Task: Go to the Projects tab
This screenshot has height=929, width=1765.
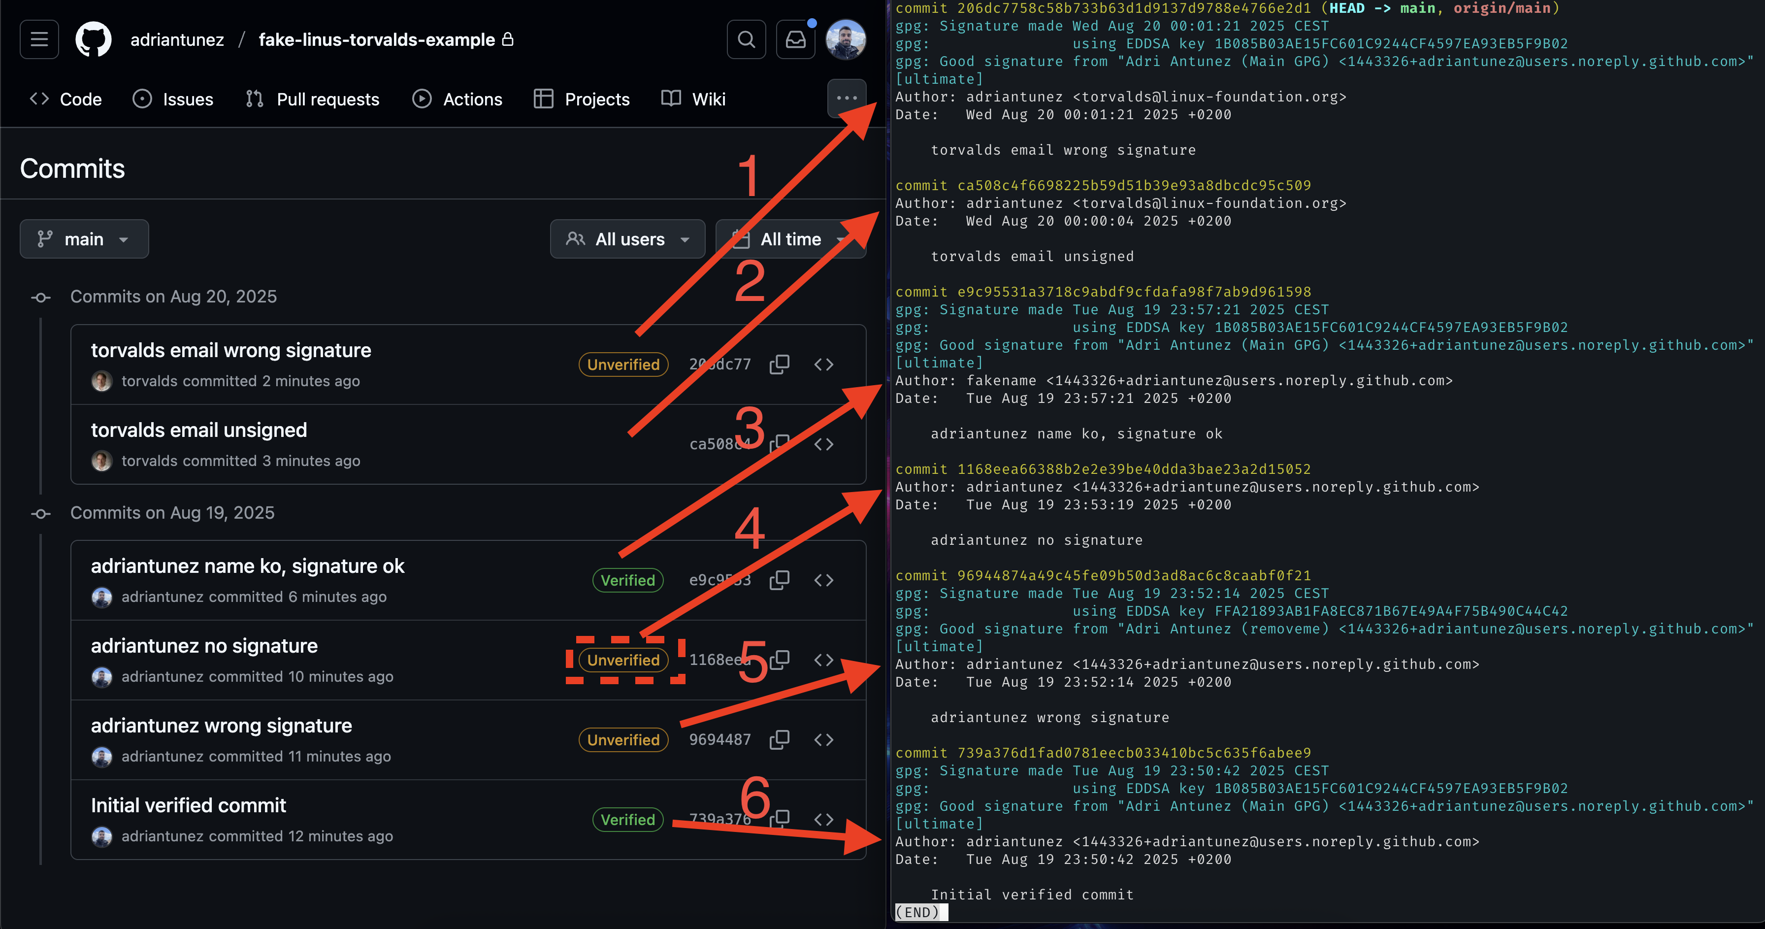Action: click(x=582, y=100)
